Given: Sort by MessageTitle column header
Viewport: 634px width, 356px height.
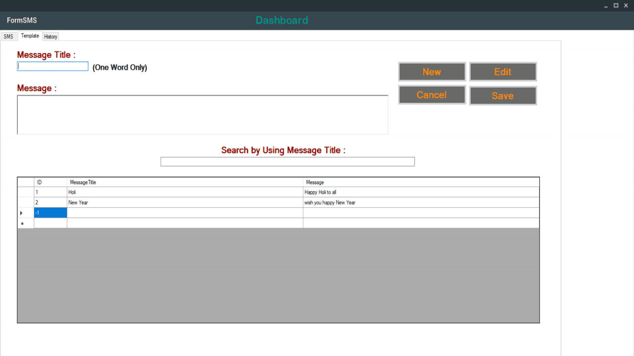Looking at the screenshot, I should 185,182.
